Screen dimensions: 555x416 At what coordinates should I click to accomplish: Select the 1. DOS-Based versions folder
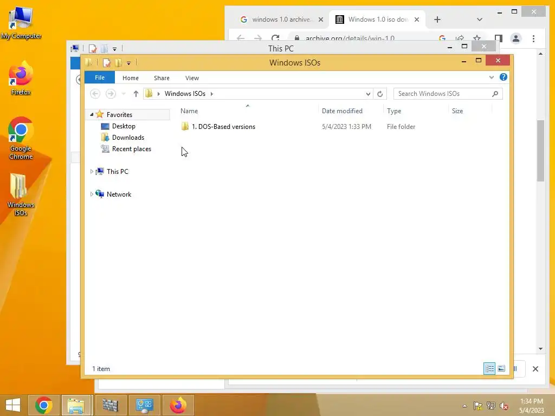(x=223, y=127)
